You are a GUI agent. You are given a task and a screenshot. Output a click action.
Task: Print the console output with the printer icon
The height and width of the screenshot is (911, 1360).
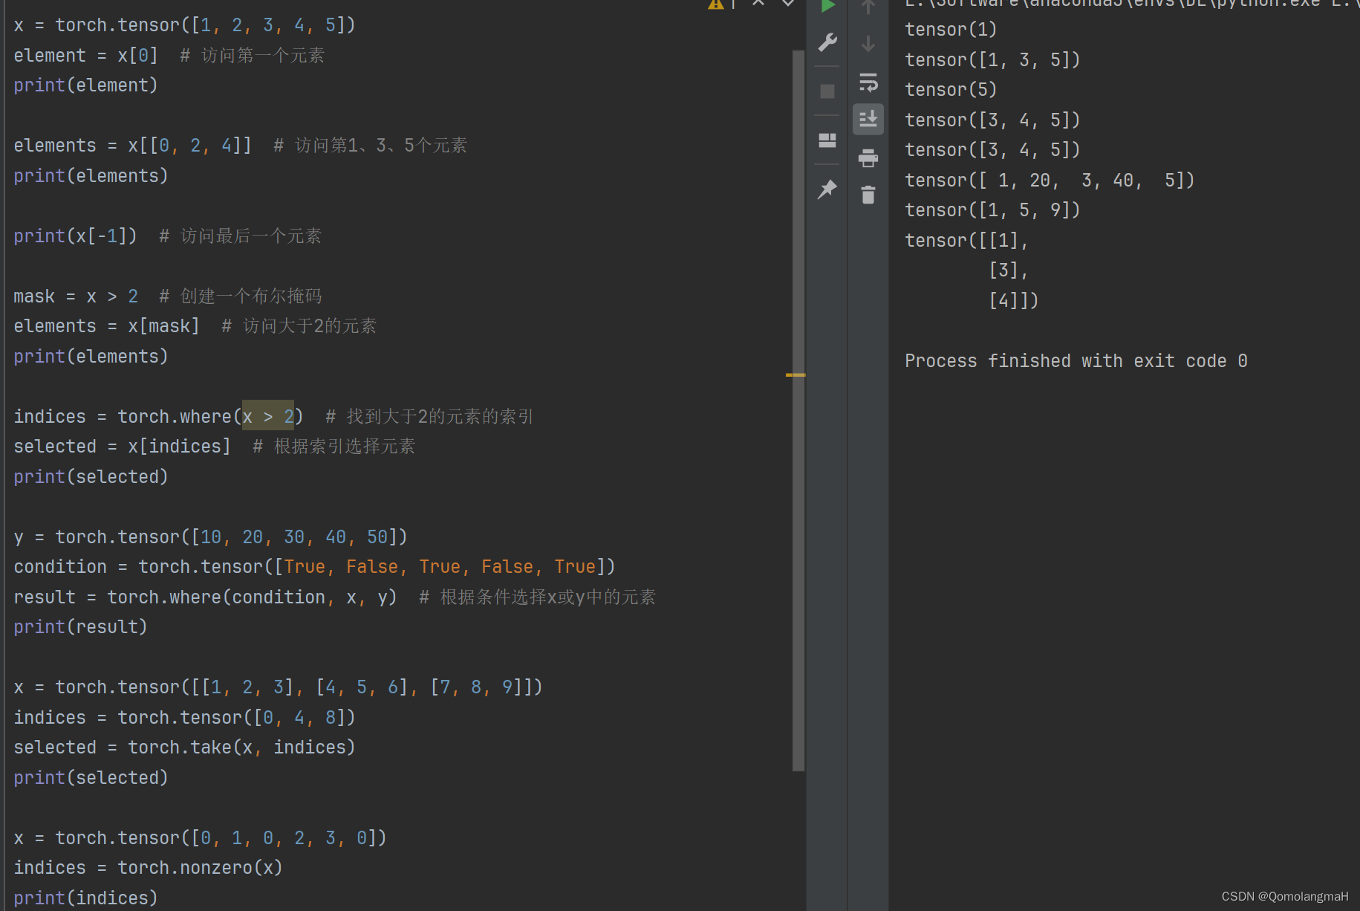click(868, 158)
